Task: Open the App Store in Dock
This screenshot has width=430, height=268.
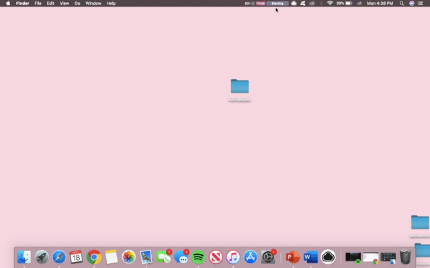Action: [x=251, y=257]
